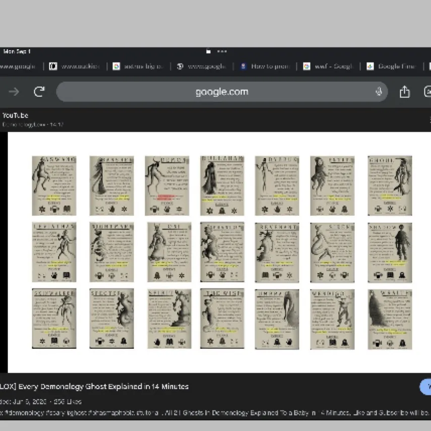Select the Skinwalker ghost card

point(54,319)
